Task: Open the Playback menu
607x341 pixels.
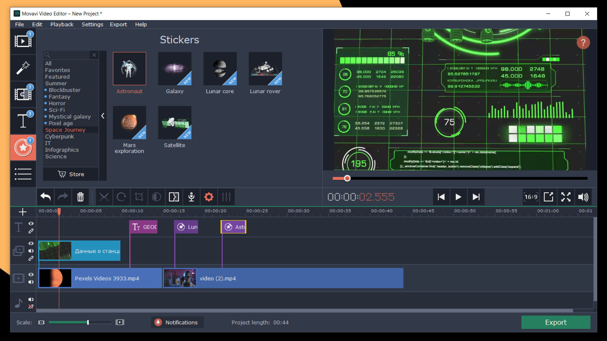Action: tap(62, 24)
